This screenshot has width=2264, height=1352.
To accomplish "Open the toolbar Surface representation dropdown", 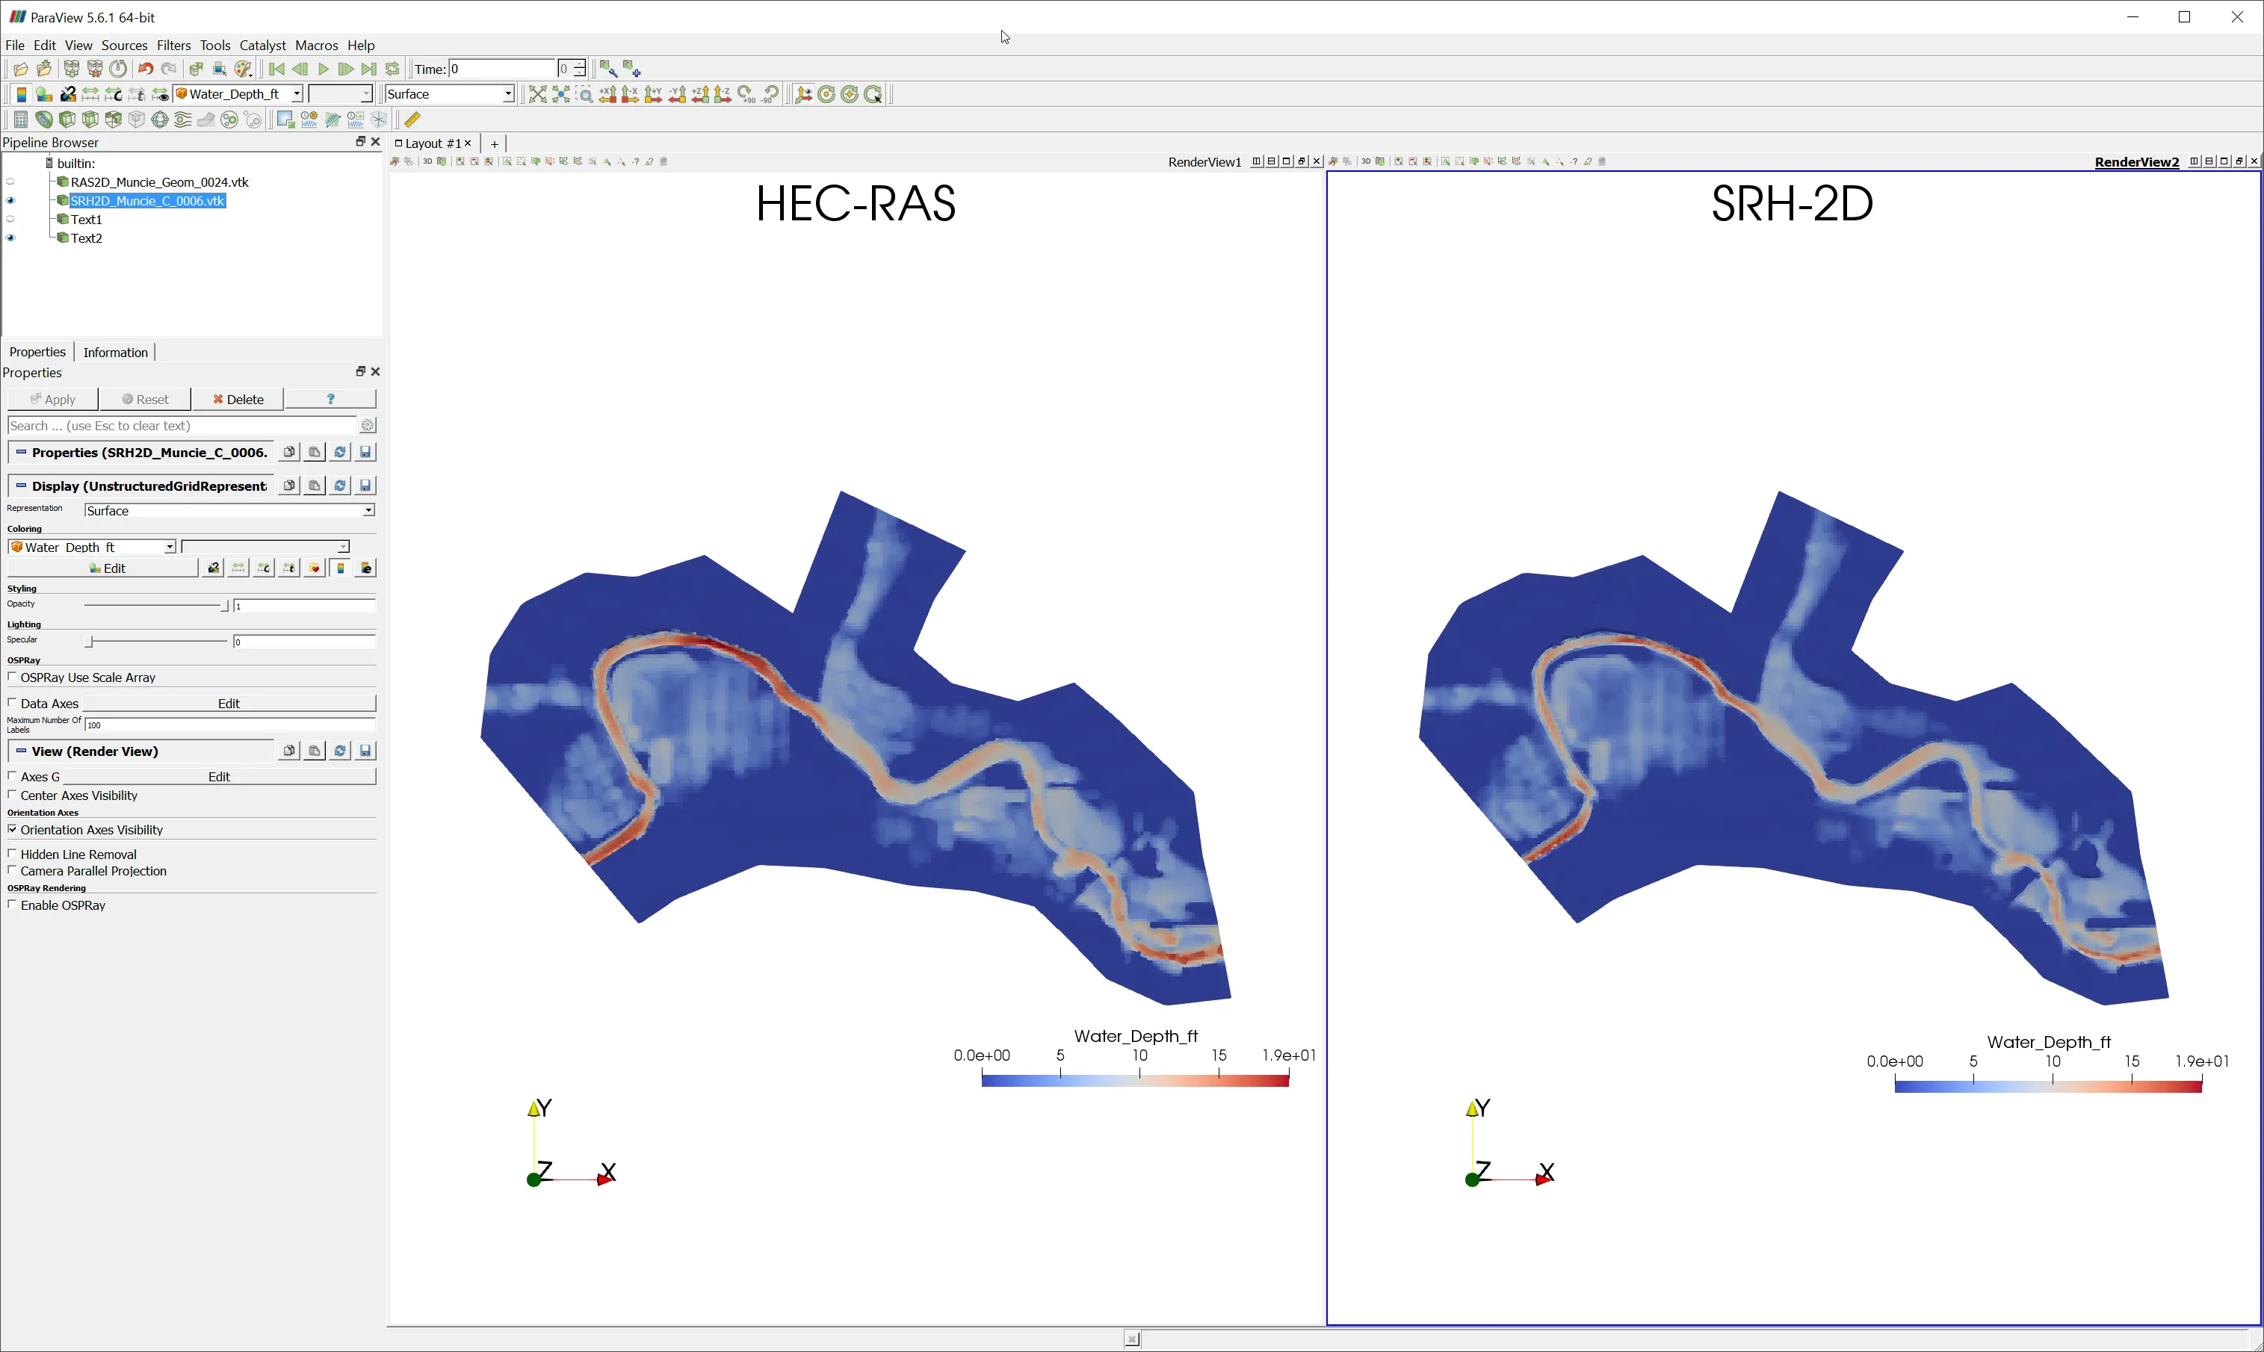I will pos(450,94).
